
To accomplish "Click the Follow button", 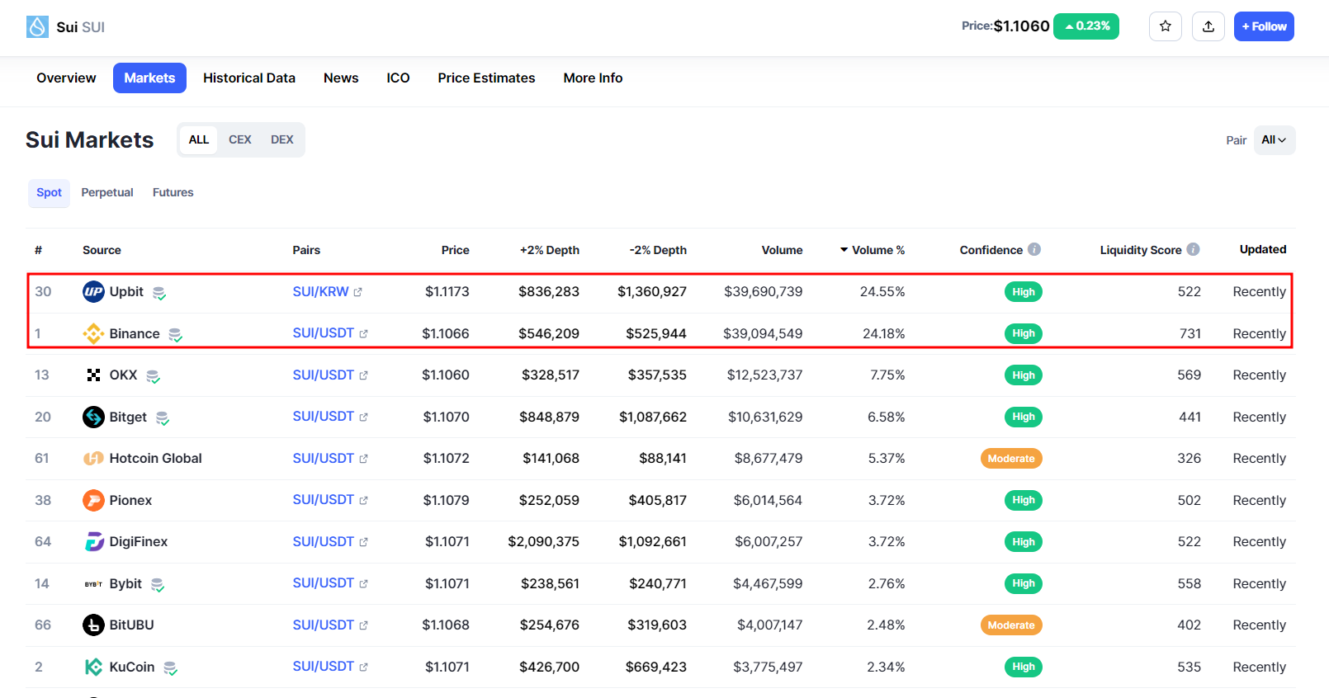I will [1264, 26].
